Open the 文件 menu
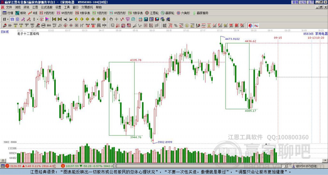Screen dimensions: 328x175 click(x=9, y=7)
